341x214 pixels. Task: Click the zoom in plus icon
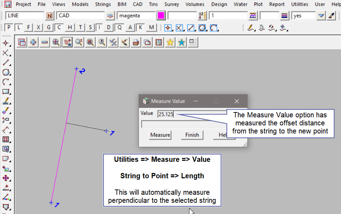coord(33,42)
